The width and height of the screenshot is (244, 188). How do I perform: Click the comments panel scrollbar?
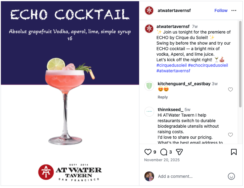(x=240, y=64)
